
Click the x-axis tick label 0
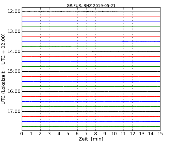(x=22, y=134)
